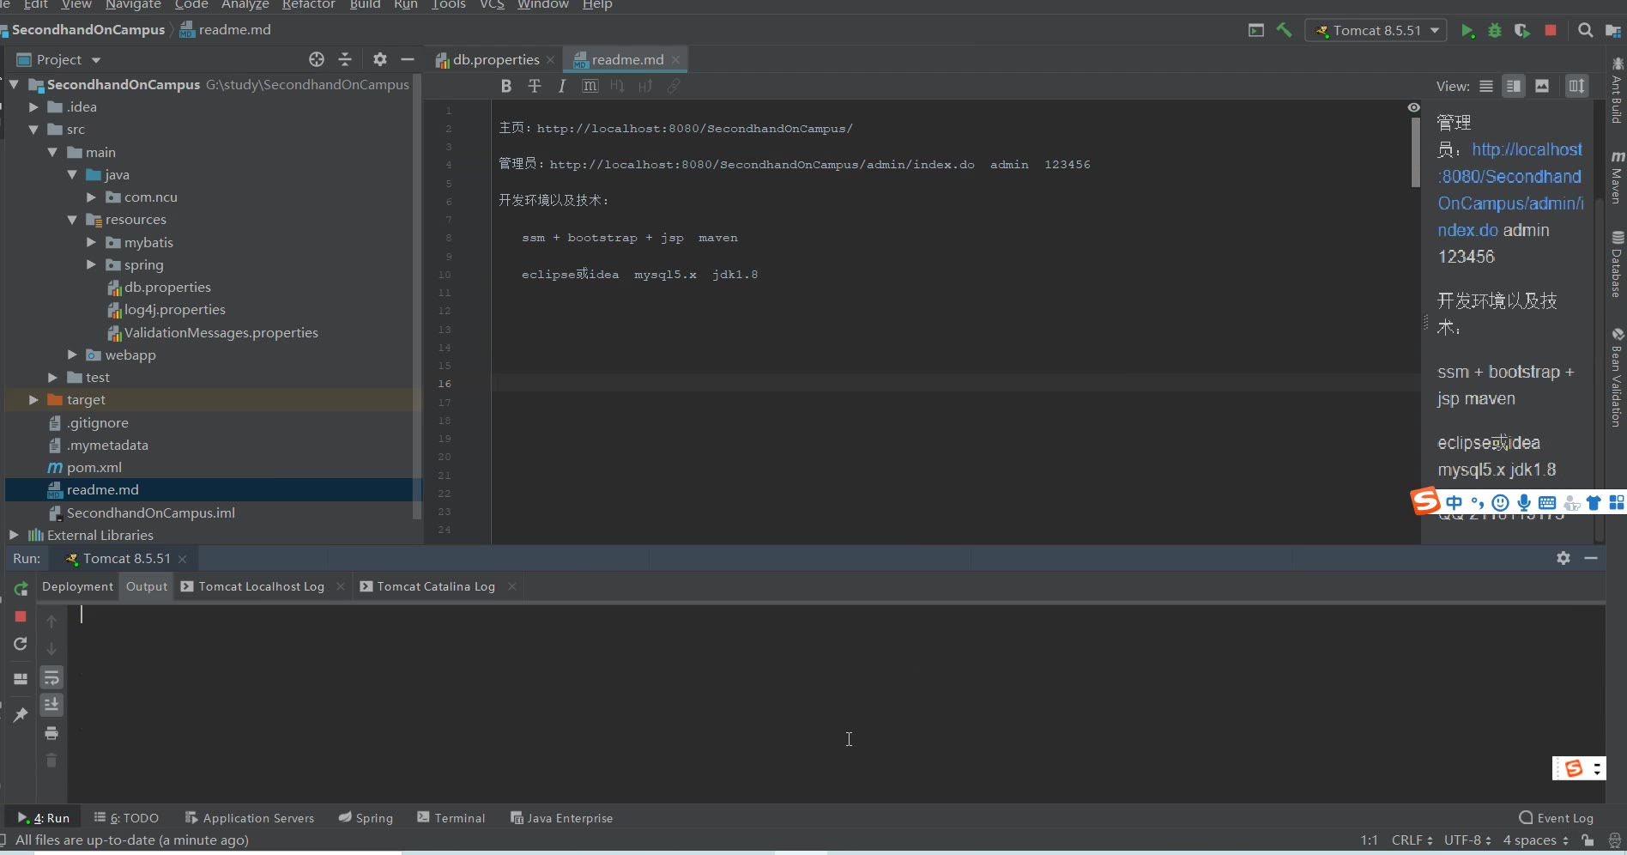Switch to the db.properties editor tab

click(495, 60)
